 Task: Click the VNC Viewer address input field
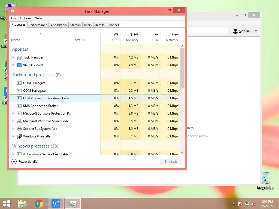click(207, 31)
